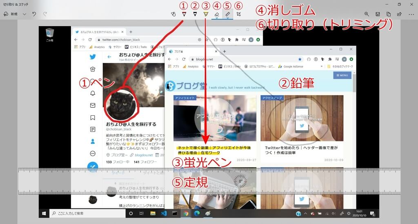Image resolution: width=418 pixels, height=224 pixels.
Task: Toggle the touch writing tool
Action: [173, 14]
